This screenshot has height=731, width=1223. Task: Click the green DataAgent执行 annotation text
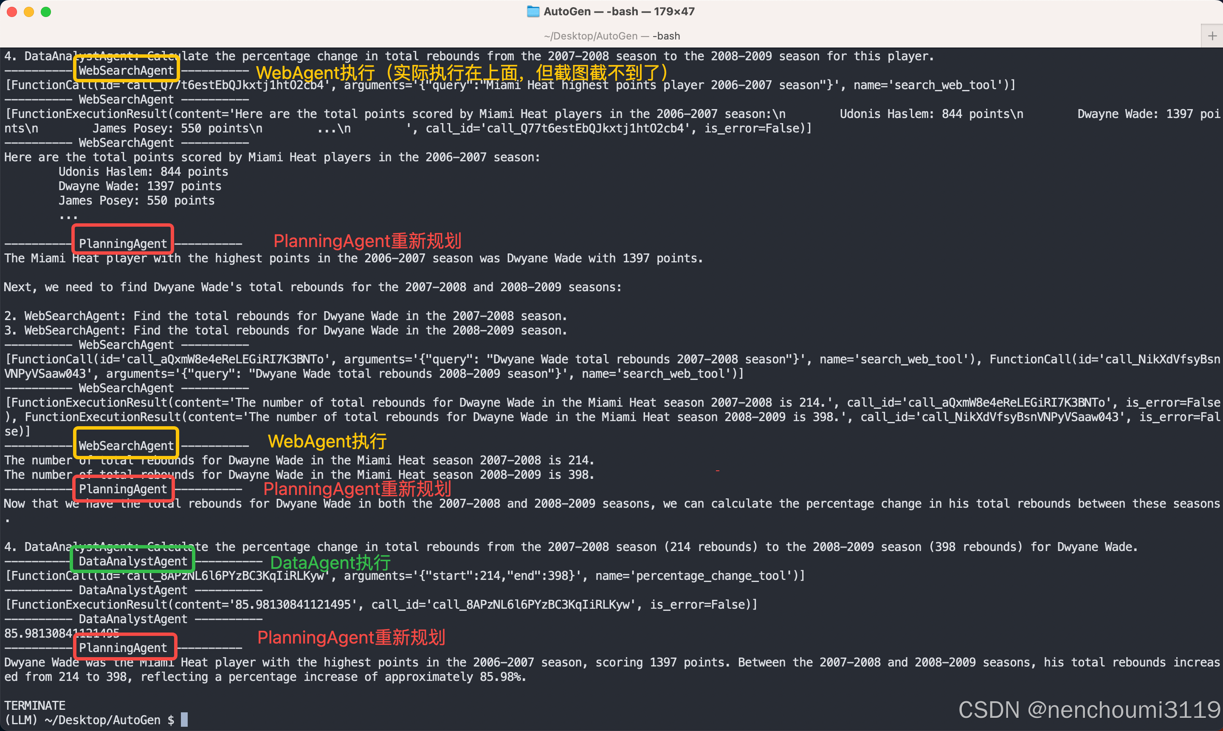tap(330, 562)
